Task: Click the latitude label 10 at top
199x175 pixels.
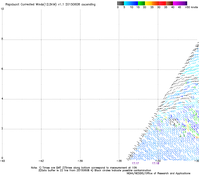Action: (x=2, y=9)
